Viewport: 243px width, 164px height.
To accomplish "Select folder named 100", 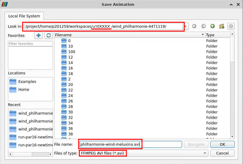I will pyautogui.click(x=72, y=52).
